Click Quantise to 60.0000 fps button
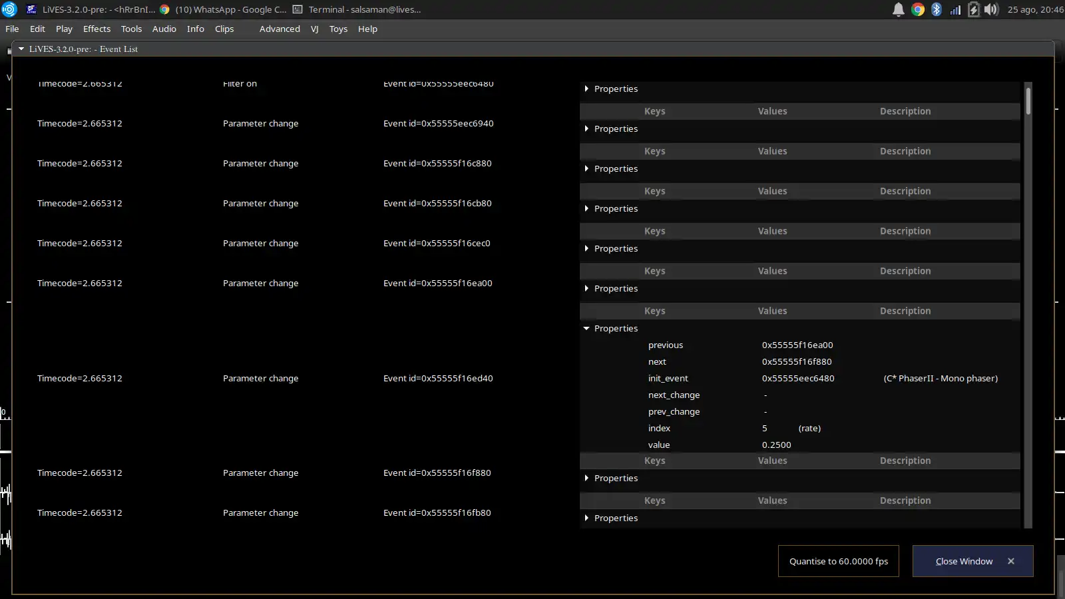This screenshot has width=1065, height=599. point(838,561)
